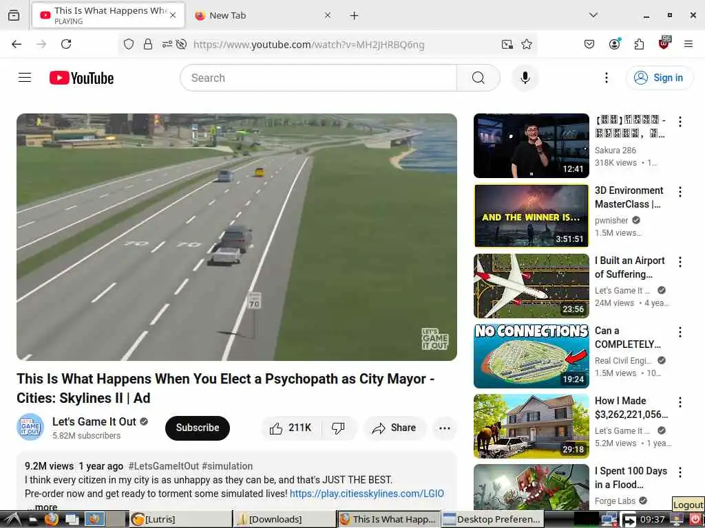Click the #simulation hashtag
This screenshot has height=528, width=705.
click(227, 466)
